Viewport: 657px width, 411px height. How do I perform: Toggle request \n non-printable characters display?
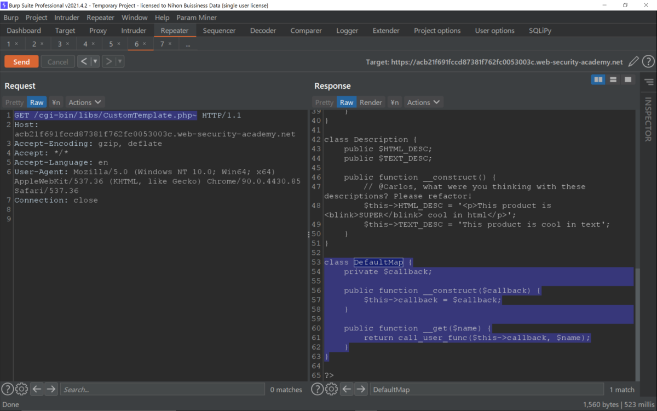[x=56, y=102]
